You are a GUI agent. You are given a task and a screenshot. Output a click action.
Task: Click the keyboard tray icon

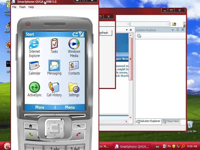click(x=157, y=146)
